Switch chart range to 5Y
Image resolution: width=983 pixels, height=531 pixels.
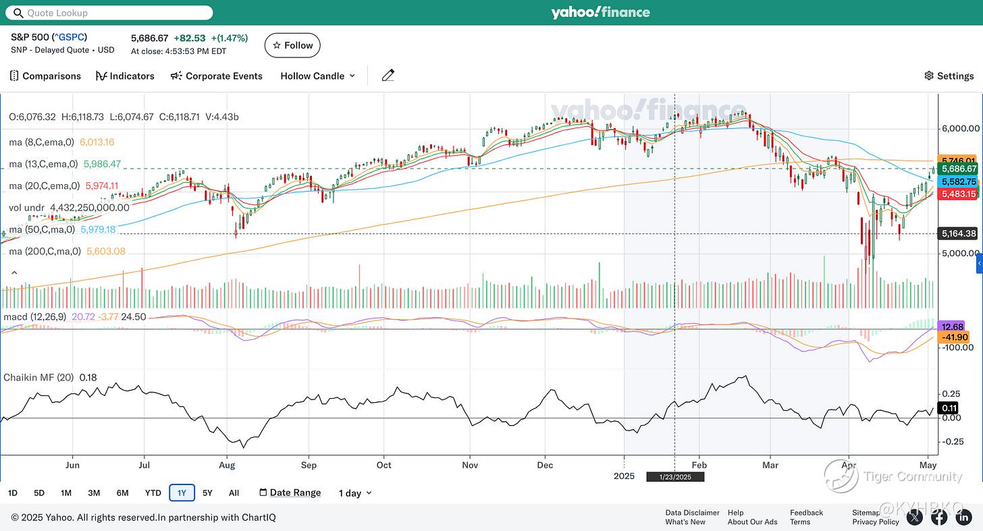(x=207, y=493)
